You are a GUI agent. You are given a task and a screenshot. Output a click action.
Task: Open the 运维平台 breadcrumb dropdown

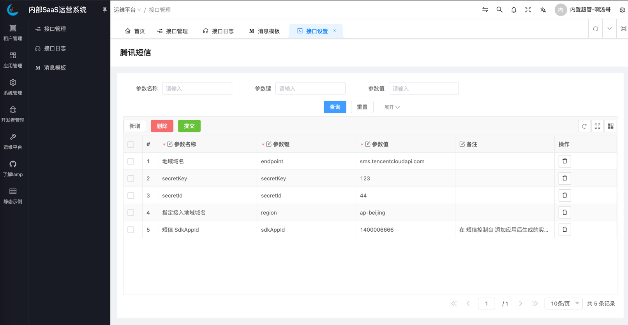click(x=127, y=10)
